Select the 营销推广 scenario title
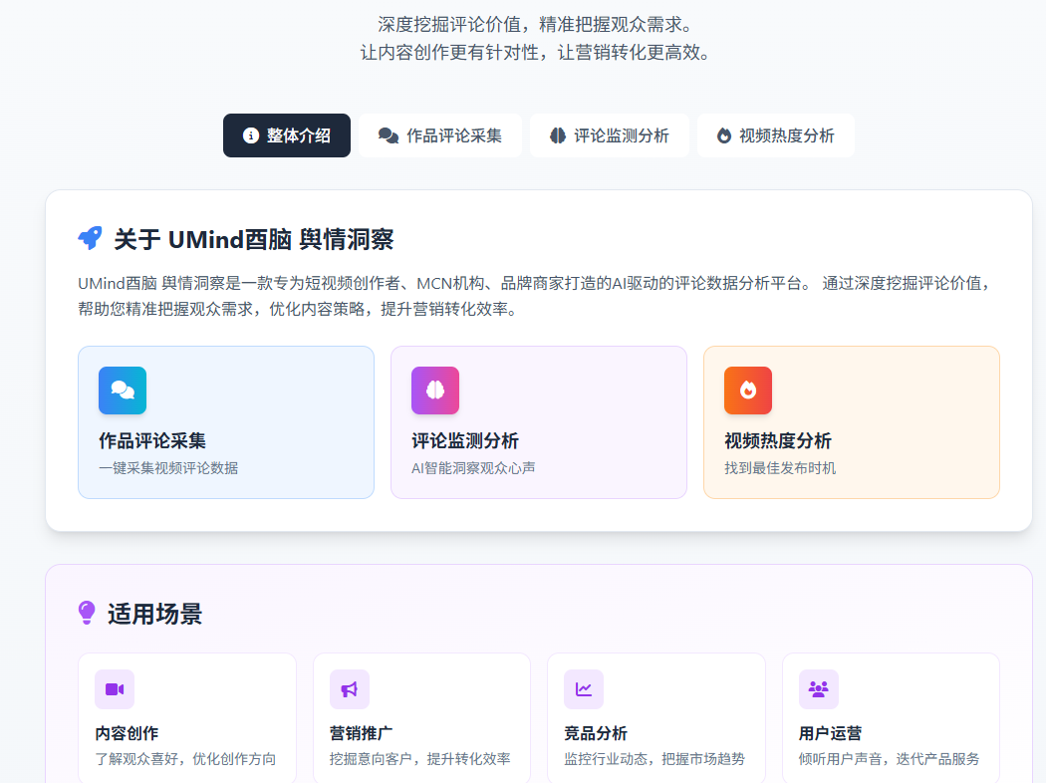Screen dimensions: 1046x783 pyautogui.click(x=362, y=733)
